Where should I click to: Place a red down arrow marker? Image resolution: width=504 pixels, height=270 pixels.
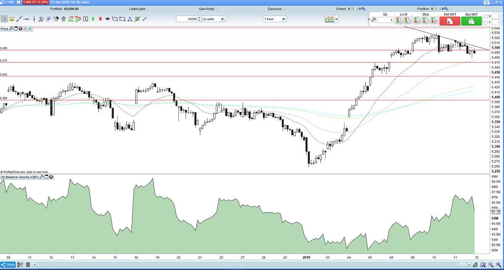coord(100,19)
